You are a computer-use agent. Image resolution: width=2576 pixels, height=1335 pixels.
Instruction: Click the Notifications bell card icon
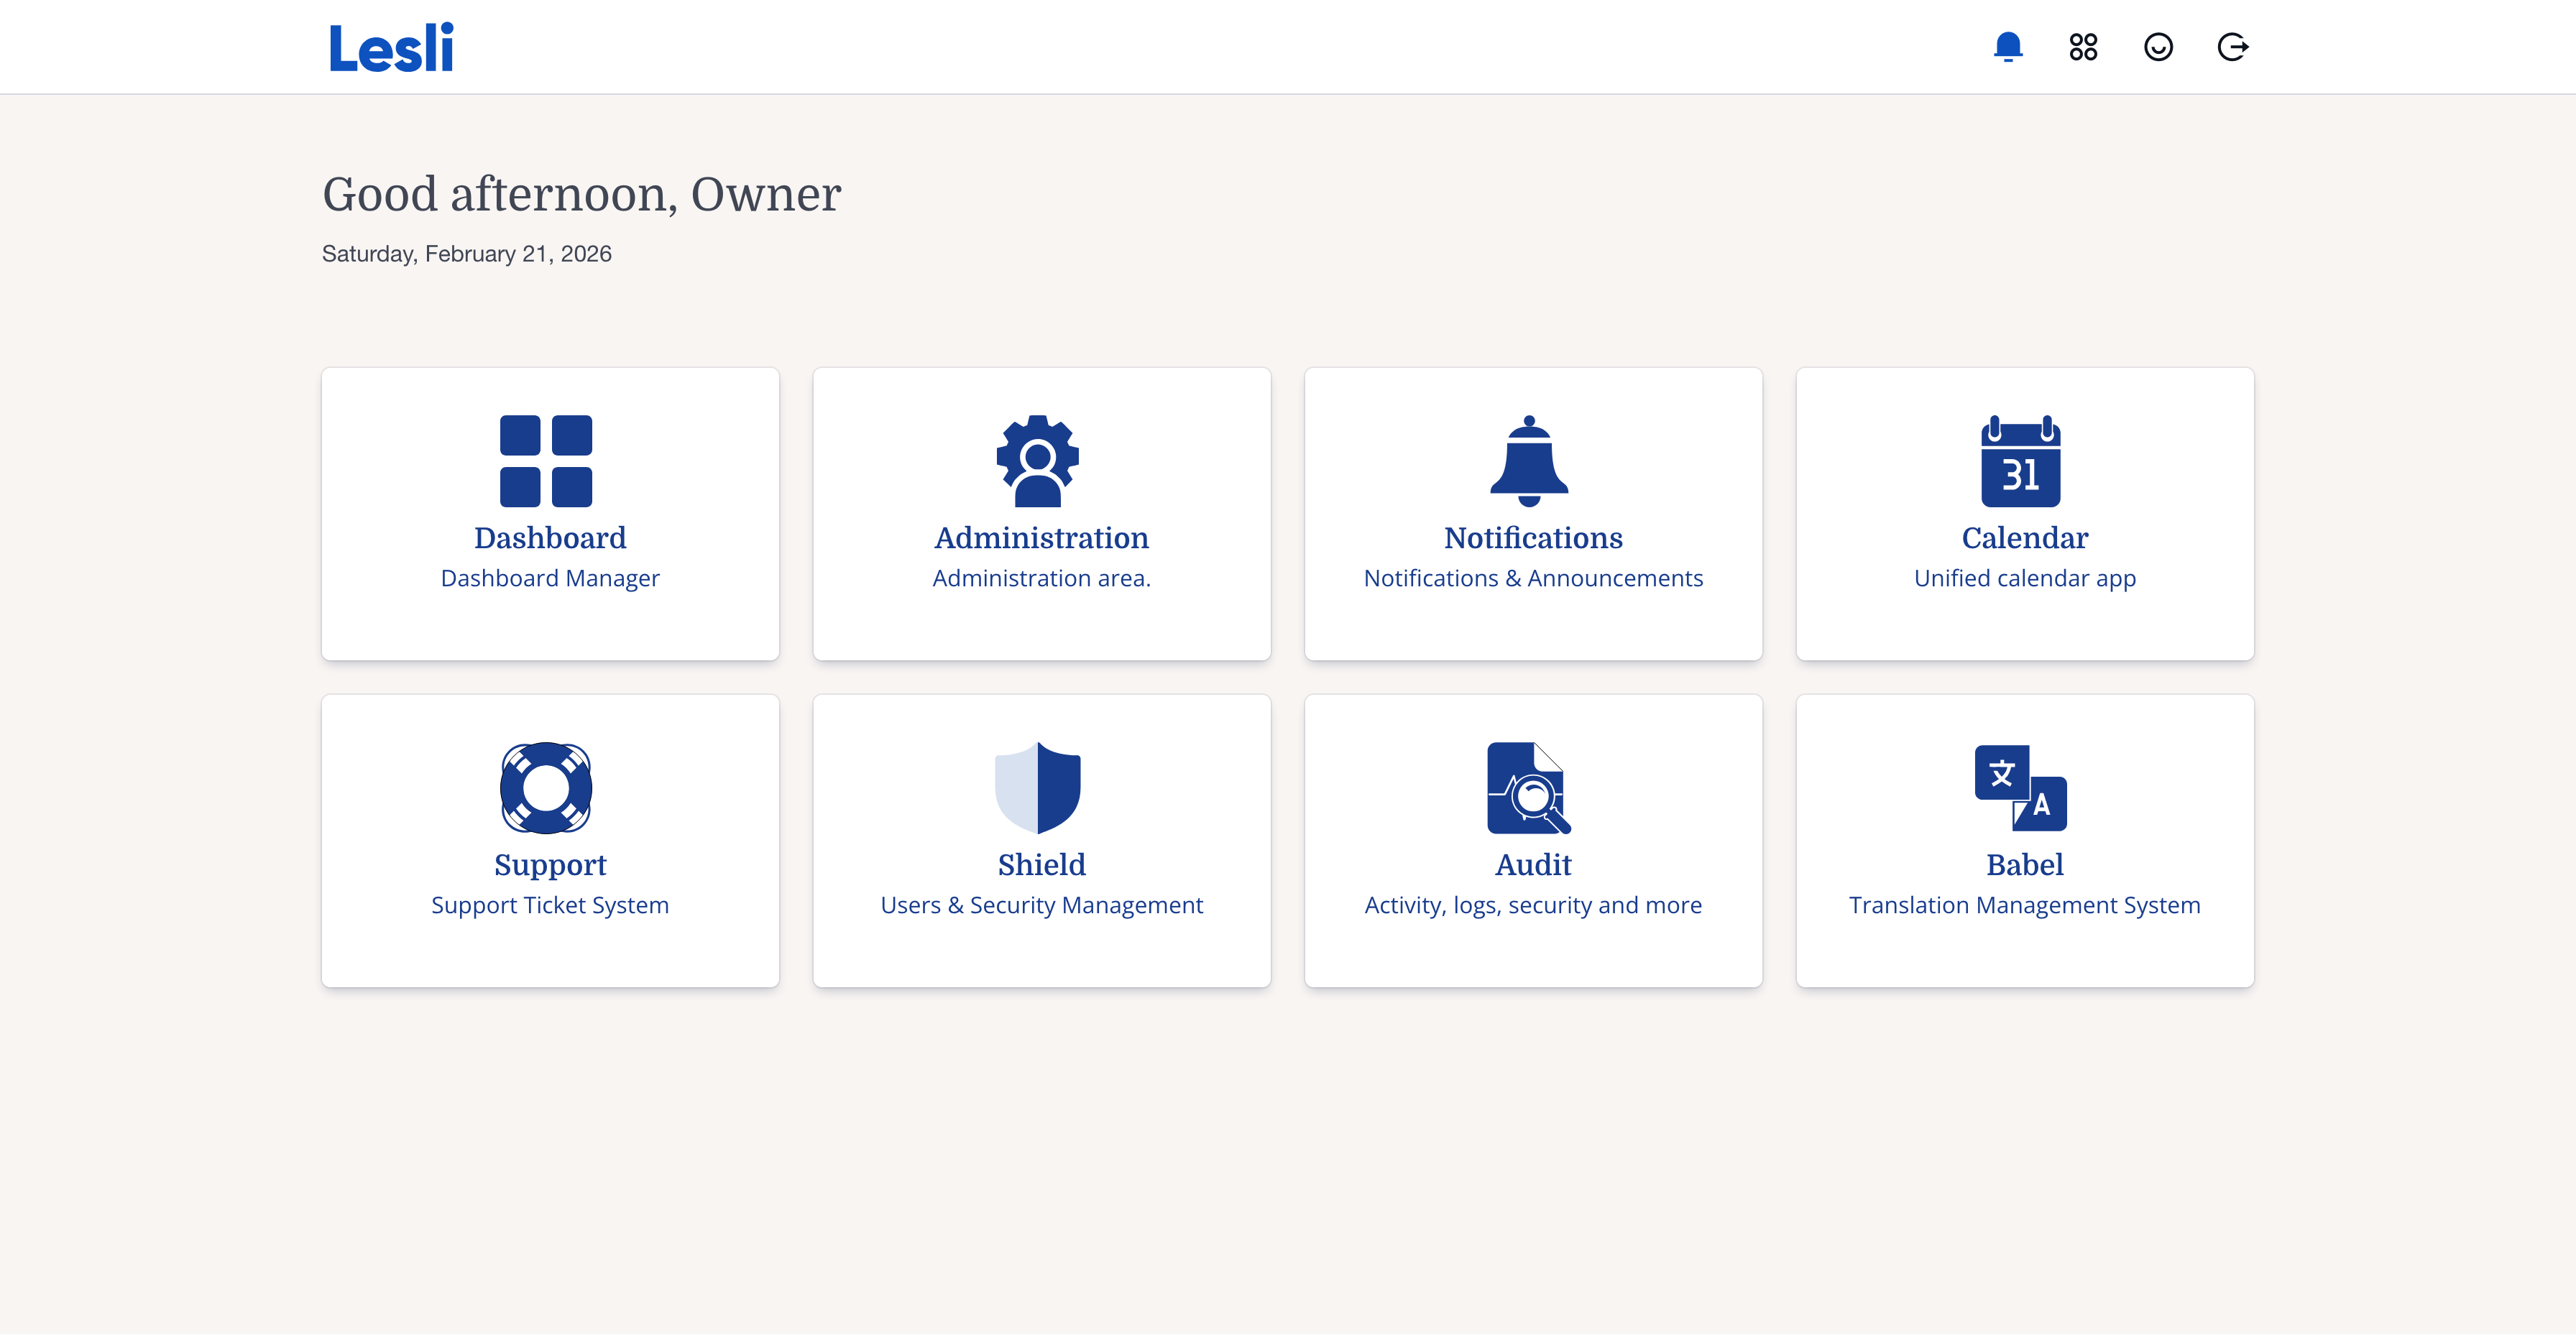tap(1529, 461)
